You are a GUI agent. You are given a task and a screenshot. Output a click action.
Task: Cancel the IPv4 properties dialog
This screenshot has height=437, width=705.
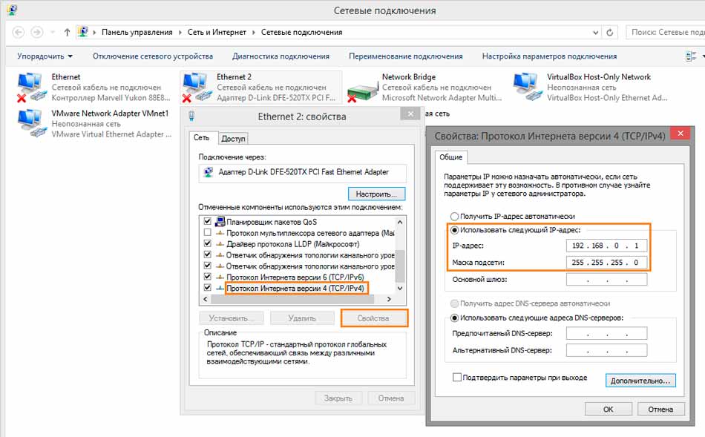[x=661, y=409]
